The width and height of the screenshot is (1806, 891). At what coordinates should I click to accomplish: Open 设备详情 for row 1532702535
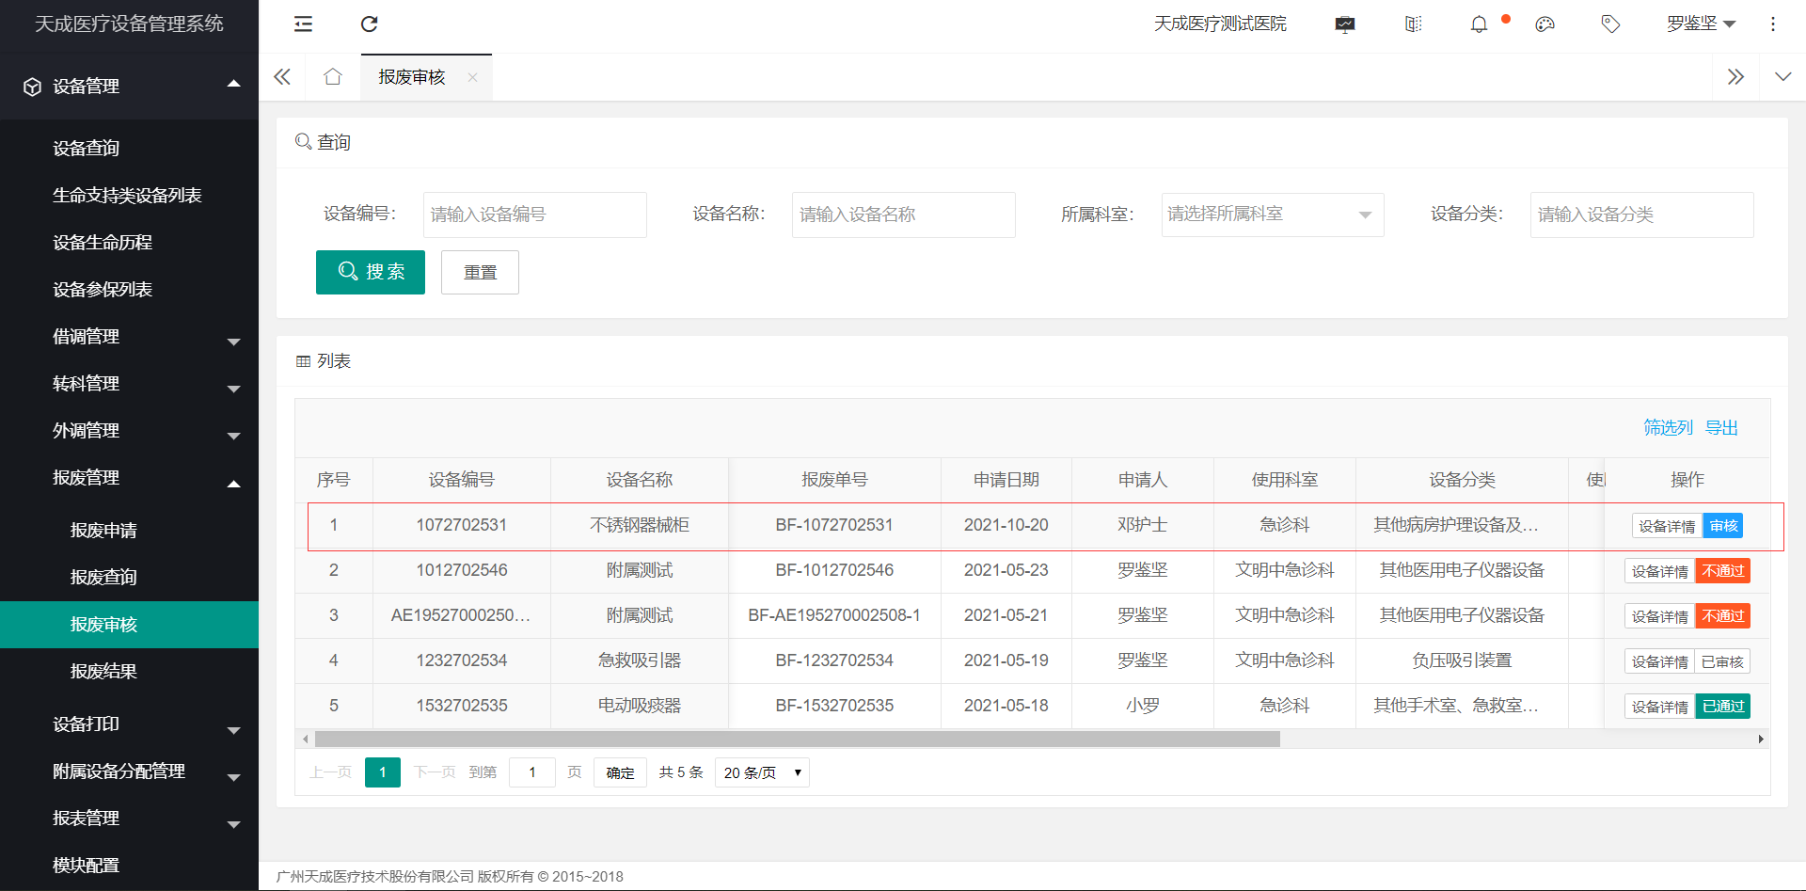point(1660,707)
